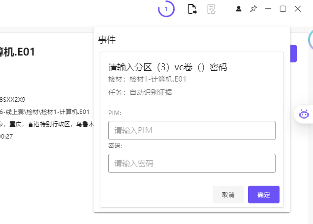Viewport: 313px width, 224px height.
Task: Maximize the application window
Action: tap(283, 9)
